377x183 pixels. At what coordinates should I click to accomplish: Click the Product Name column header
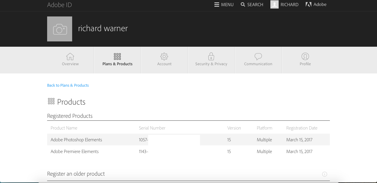(x=64, y=128)
